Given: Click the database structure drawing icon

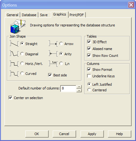Looking at the screenshot, I should [x=18, y=26].
